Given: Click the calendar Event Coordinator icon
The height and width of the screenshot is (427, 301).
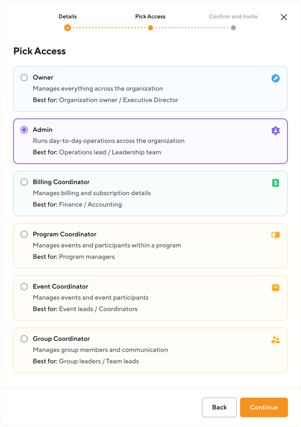Looking at the screenshot, I should pyautogui.click(x=276, y=288).
